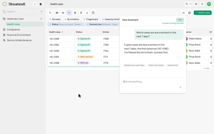Image resolution: width=214 pixels, height=134 pixels.
Task: Click the With vet status badge
Action: point(83,63)
